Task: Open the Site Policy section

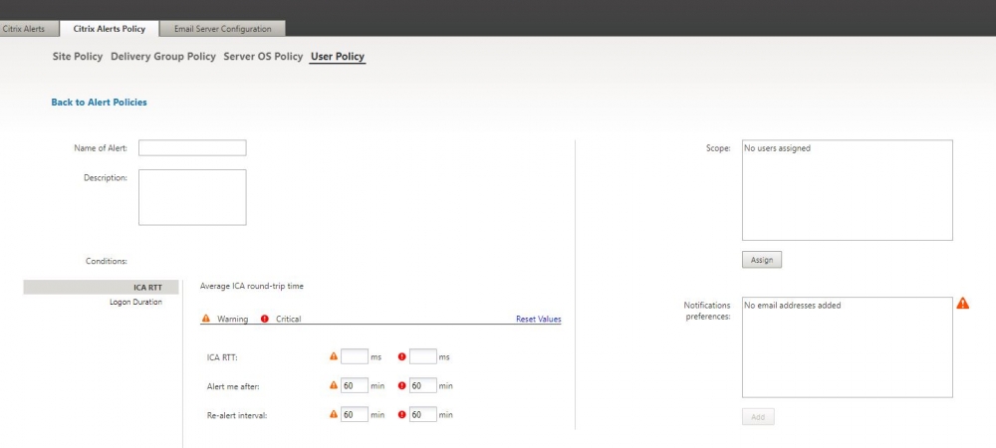Action: coord(77,57)
